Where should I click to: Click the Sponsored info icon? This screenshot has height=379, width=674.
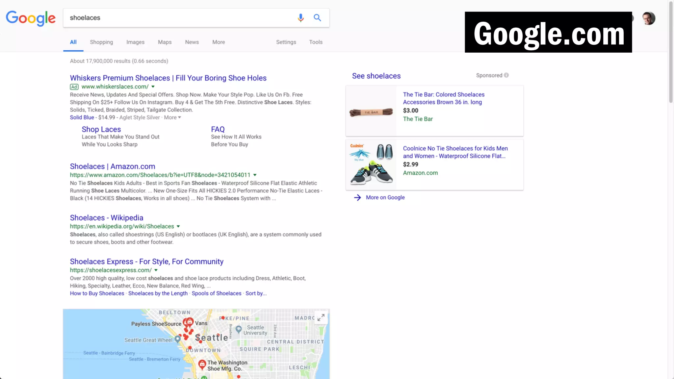506,75
